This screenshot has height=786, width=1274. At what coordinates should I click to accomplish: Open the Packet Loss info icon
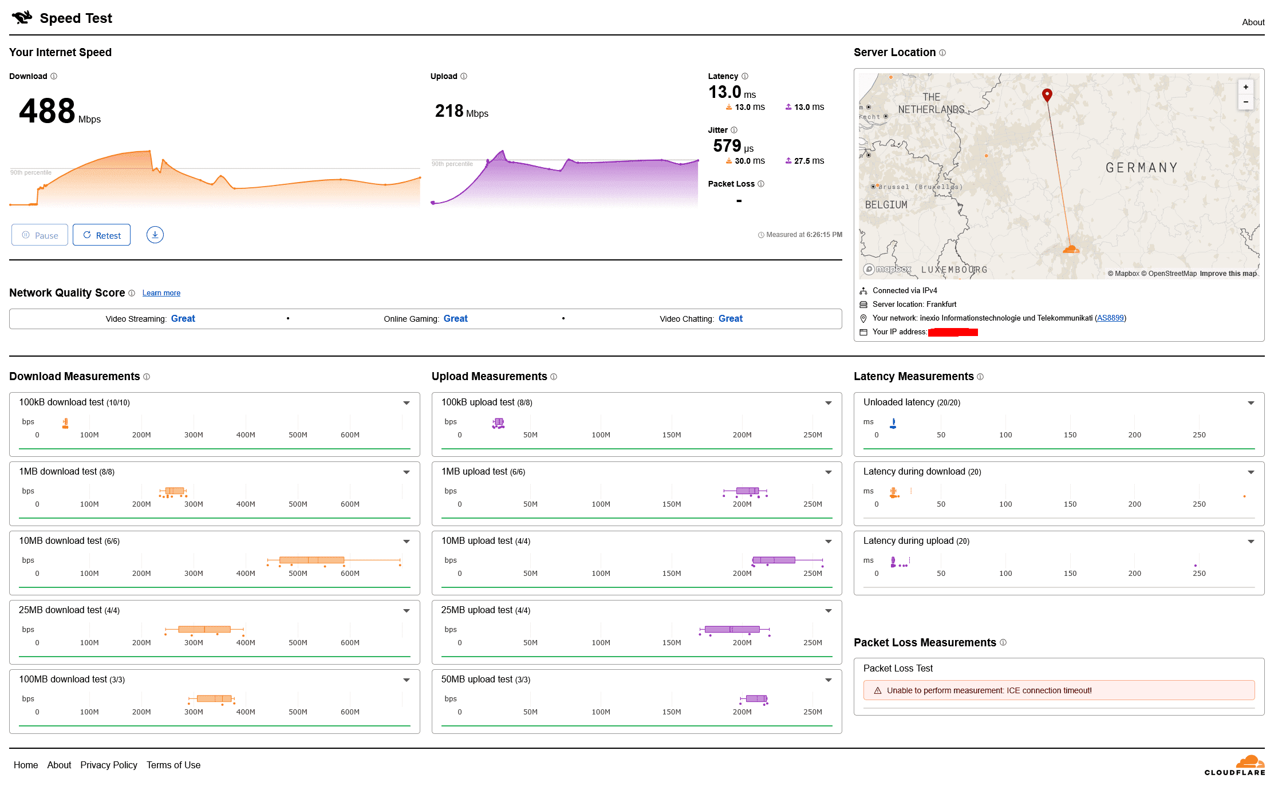tap(761, 184)
